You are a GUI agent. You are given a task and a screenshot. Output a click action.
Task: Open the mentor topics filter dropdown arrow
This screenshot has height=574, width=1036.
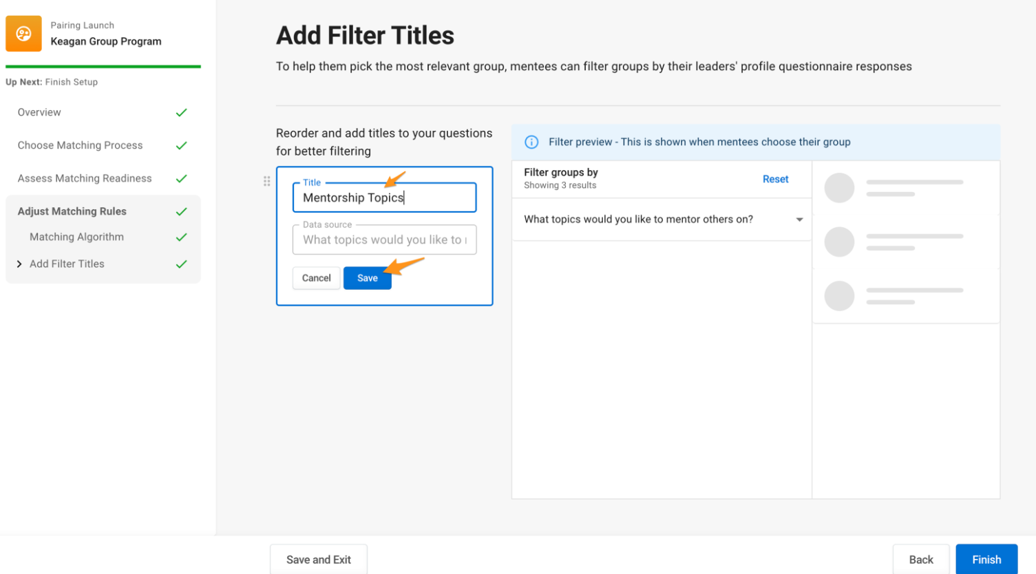[x=799, y=220]
